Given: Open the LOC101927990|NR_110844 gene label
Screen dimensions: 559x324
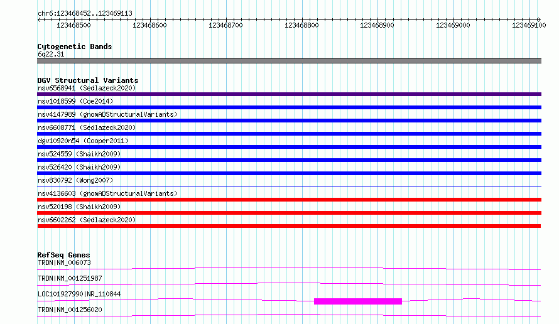Looking at the screenshot, I should (x=79, y=294).
